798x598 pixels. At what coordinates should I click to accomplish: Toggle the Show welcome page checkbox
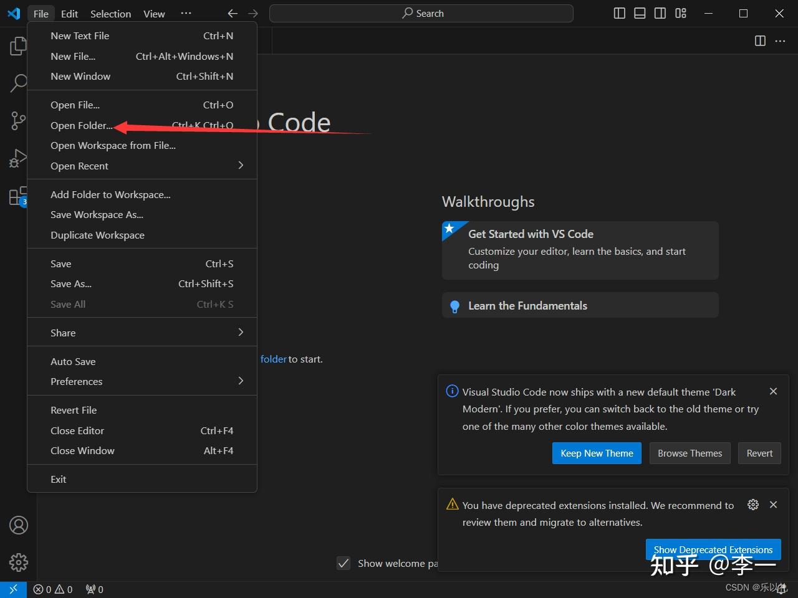344,563
